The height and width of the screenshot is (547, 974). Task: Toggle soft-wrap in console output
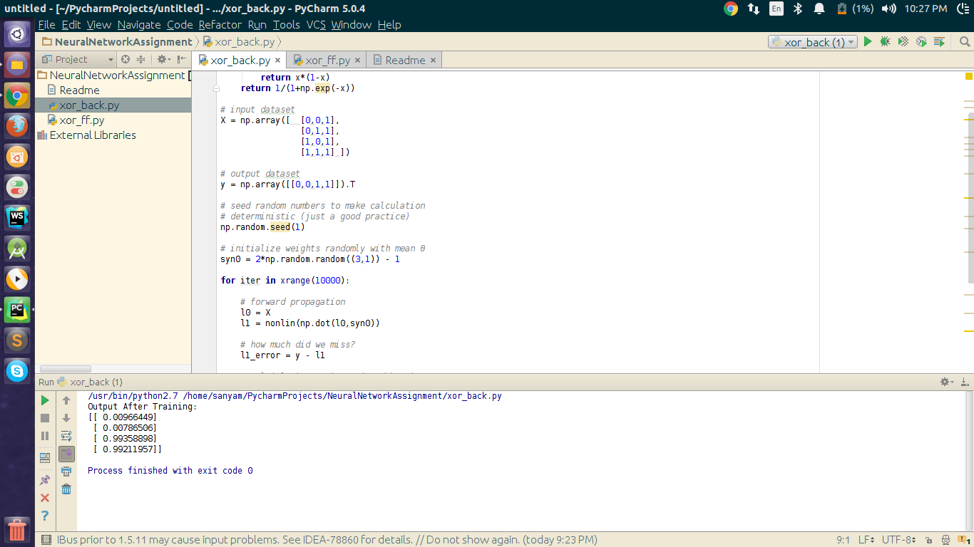point(66,436)
